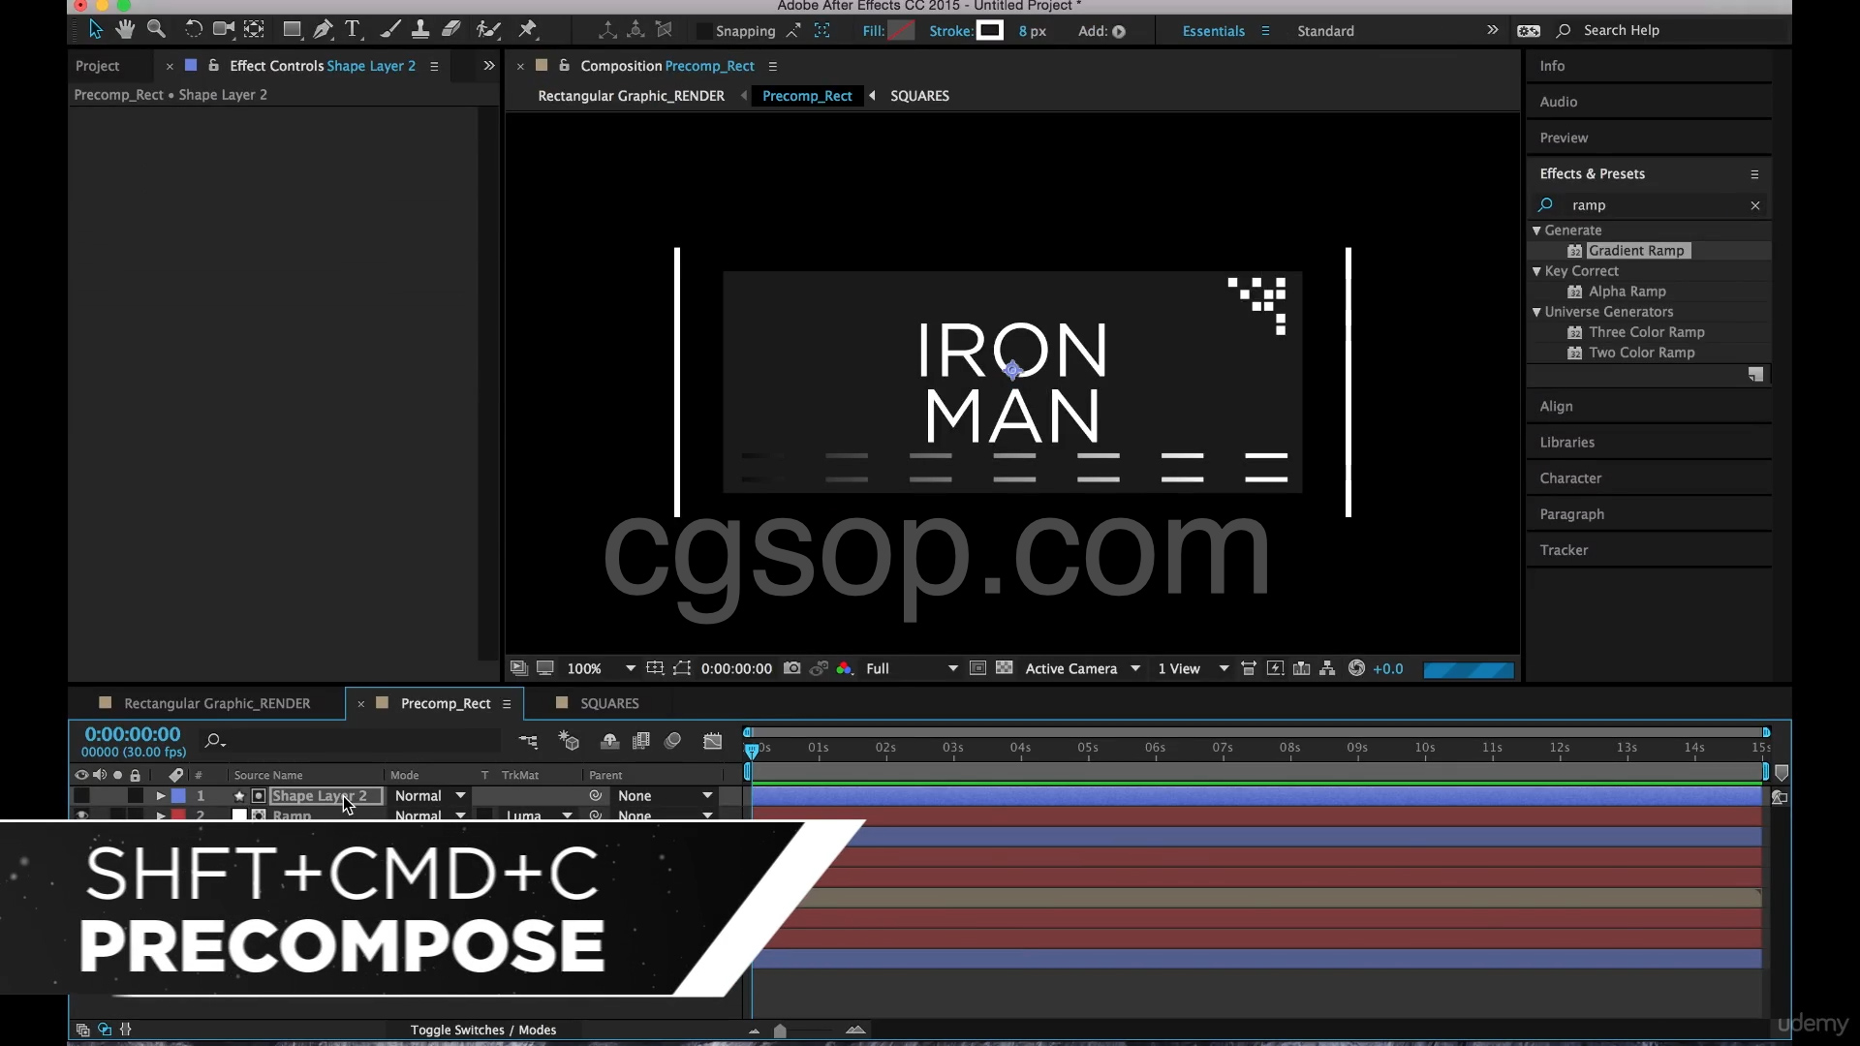
Task: Select the Zoom tool in toolbar
Action: [x=156, y=30]
